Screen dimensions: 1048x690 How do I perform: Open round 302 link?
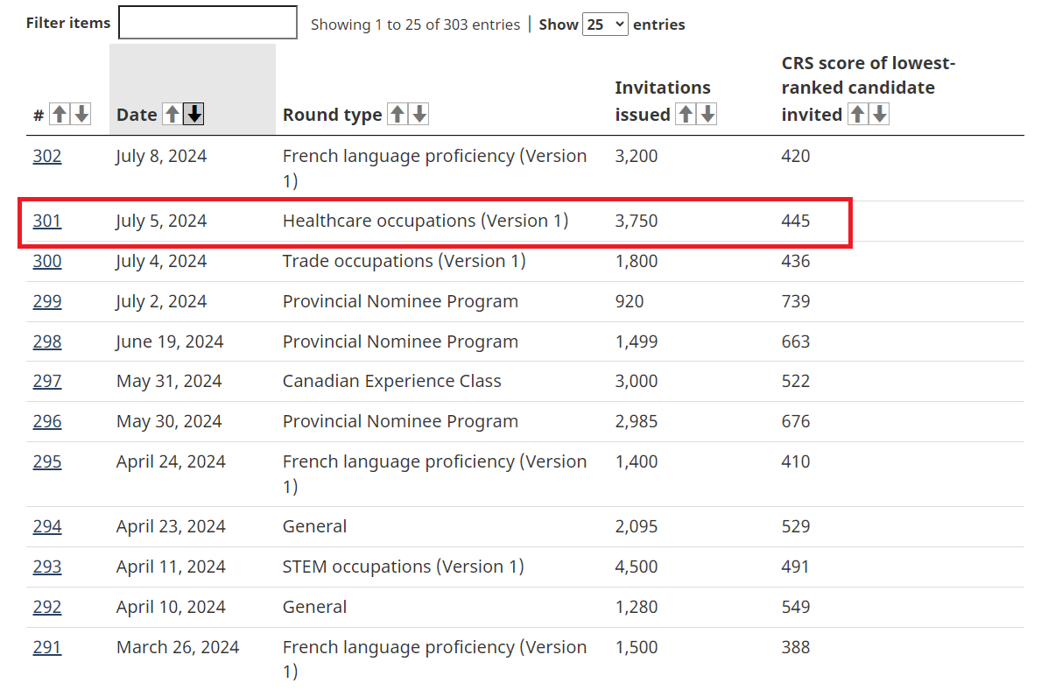(x=47, y=157)
